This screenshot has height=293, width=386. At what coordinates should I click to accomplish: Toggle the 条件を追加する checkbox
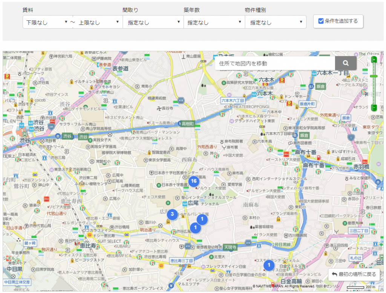[x=321, y=21]
